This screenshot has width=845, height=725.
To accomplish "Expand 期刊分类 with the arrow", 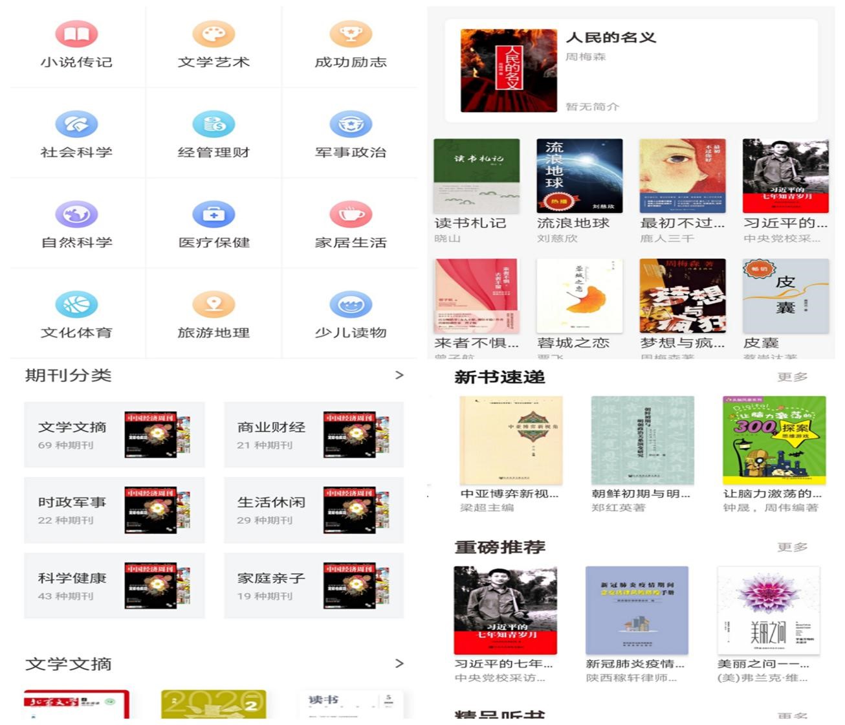I will click(399, 375).
